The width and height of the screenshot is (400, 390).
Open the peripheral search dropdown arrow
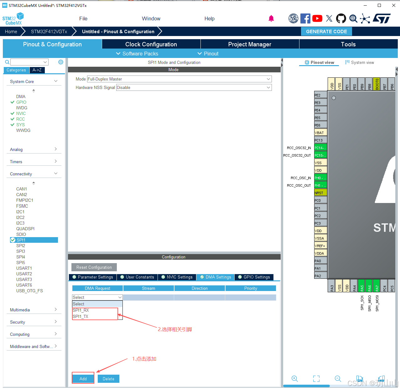coord(45,62)
